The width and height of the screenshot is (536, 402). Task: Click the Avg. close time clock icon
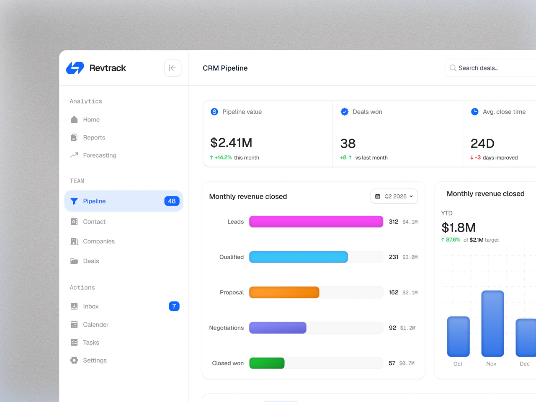pyautogui.click(x=475, y=112)
